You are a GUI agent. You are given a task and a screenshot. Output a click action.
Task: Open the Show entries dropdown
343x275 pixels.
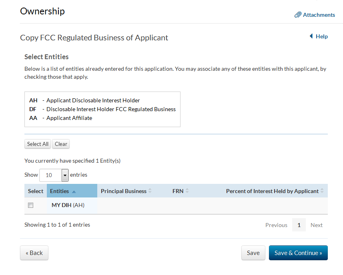coord(65,175)
